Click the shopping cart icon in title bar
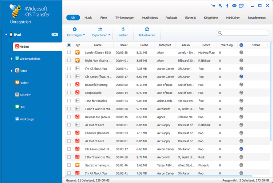 click(x=213, y=6)
